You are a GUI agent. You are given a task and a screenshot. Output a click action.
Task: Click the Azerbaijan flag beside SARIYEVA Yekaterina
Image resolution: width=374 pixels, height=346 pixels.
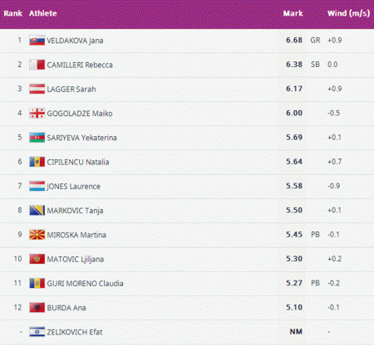(x=37, y=138)
